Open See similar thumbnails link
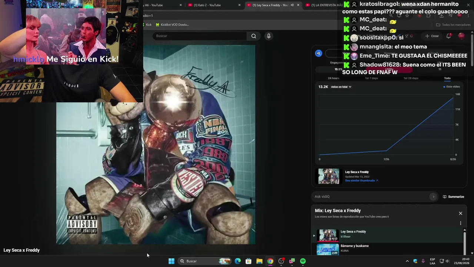Viewport: 474px width, 267px height. click(361, 181)
